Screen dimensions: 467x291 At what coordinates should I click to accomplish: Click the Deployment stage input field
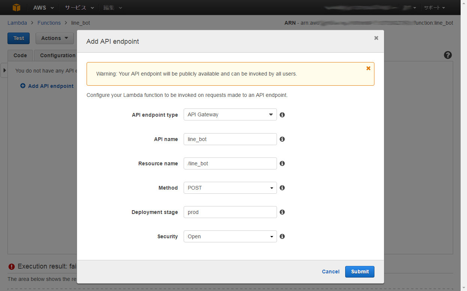(230, 212)
